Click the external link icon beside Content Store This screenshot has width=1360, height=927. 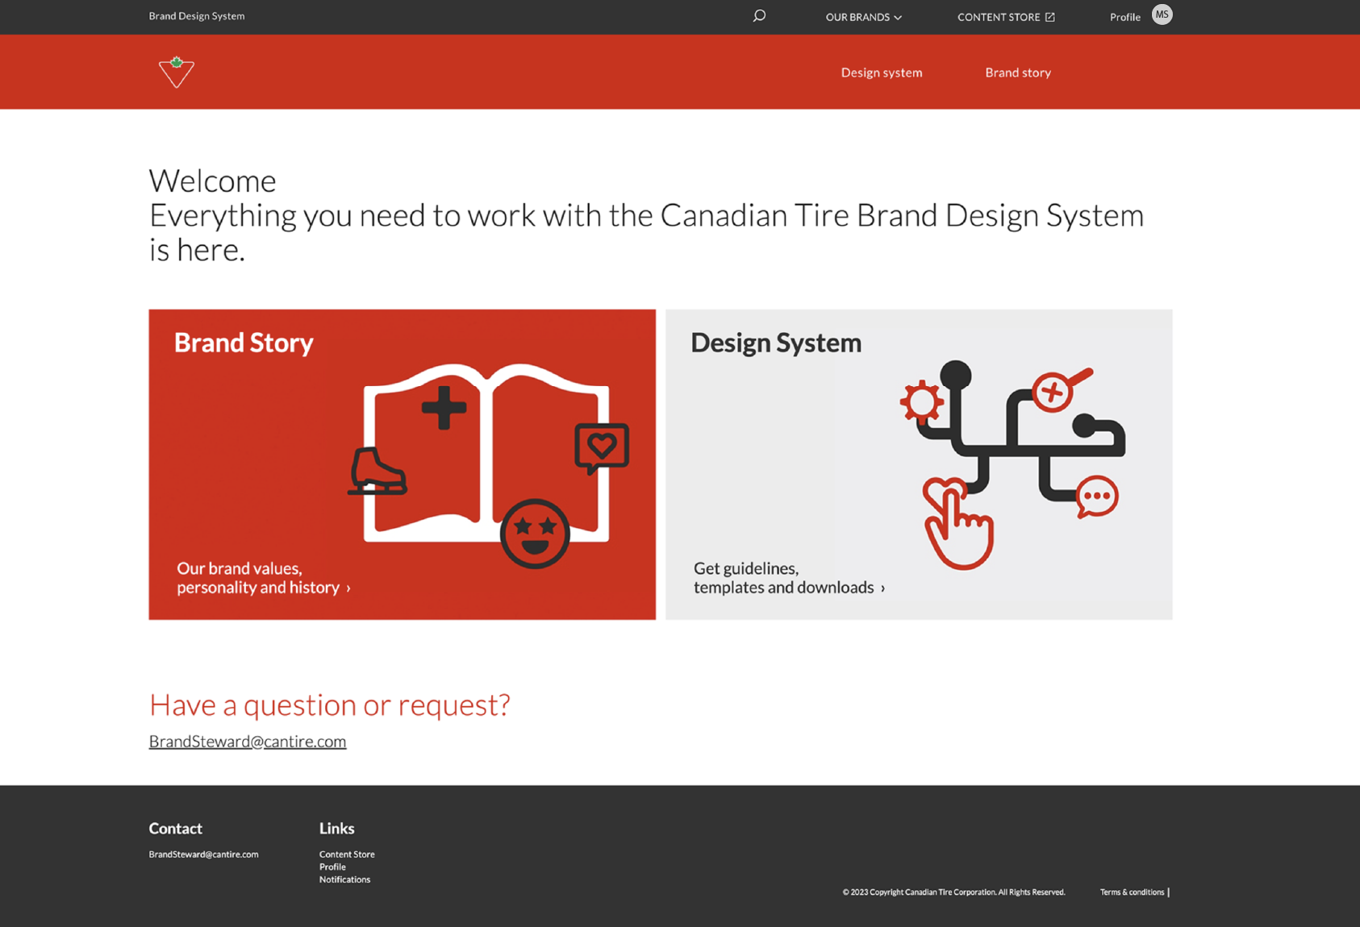[x=1049, y=17]
